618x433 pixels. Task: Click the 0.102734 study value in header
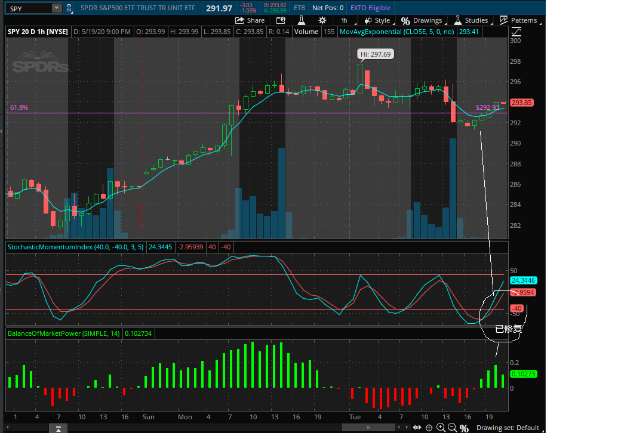point(138,333)
